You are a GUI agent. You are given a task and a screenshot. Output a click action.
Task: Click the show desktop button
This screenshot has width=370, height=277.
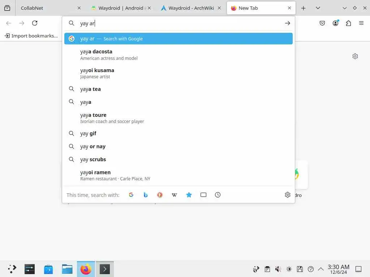click(358, 269)
